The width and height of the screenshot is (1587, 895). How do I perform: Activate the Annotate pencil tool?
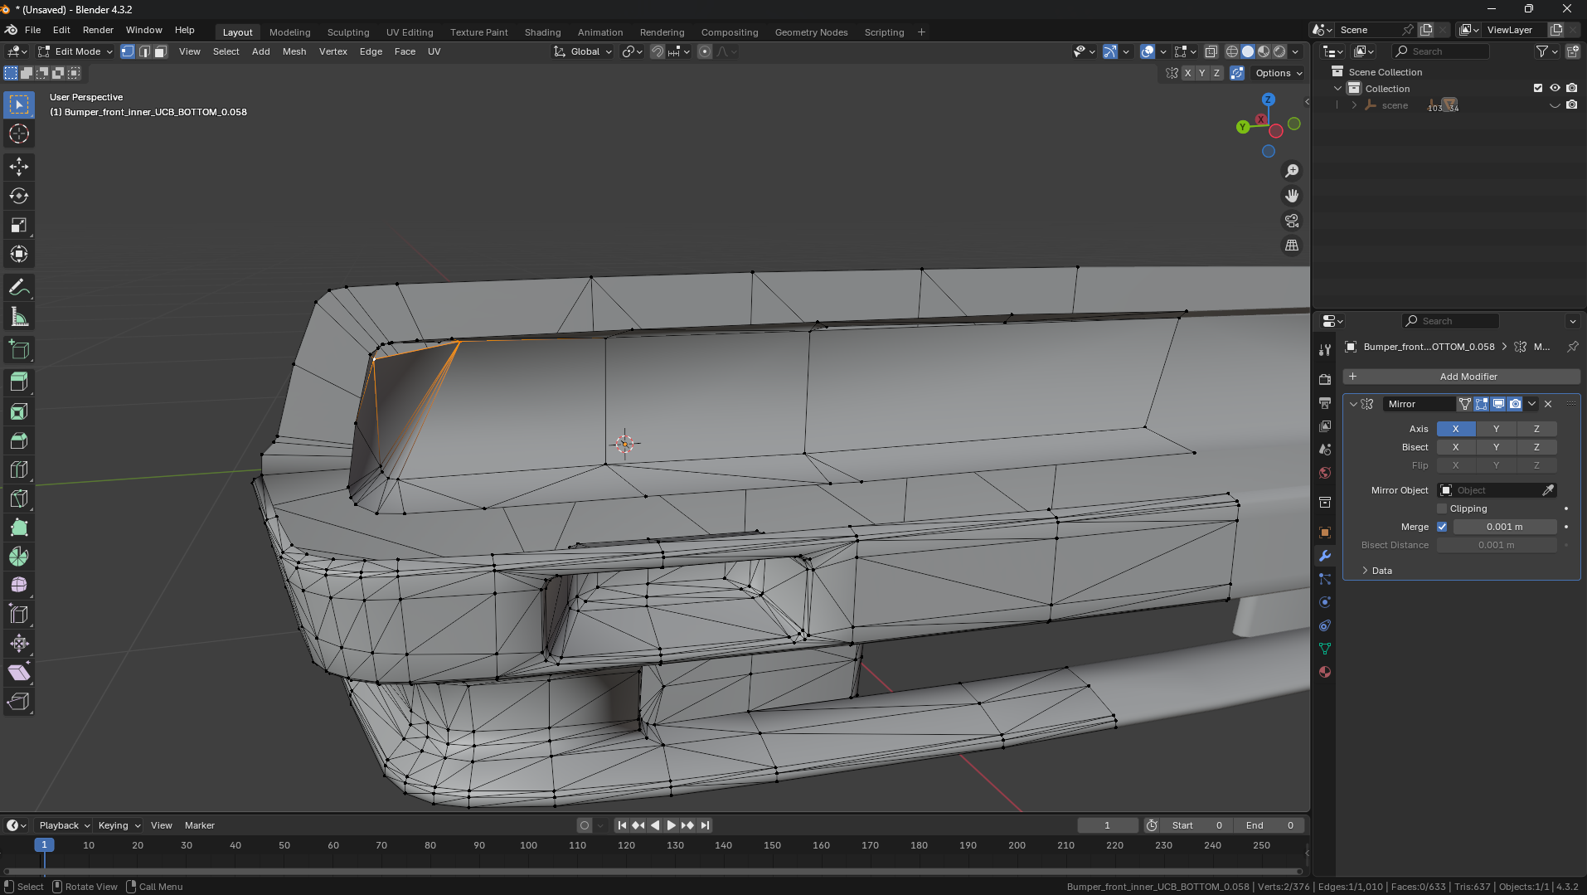(19, 288)
